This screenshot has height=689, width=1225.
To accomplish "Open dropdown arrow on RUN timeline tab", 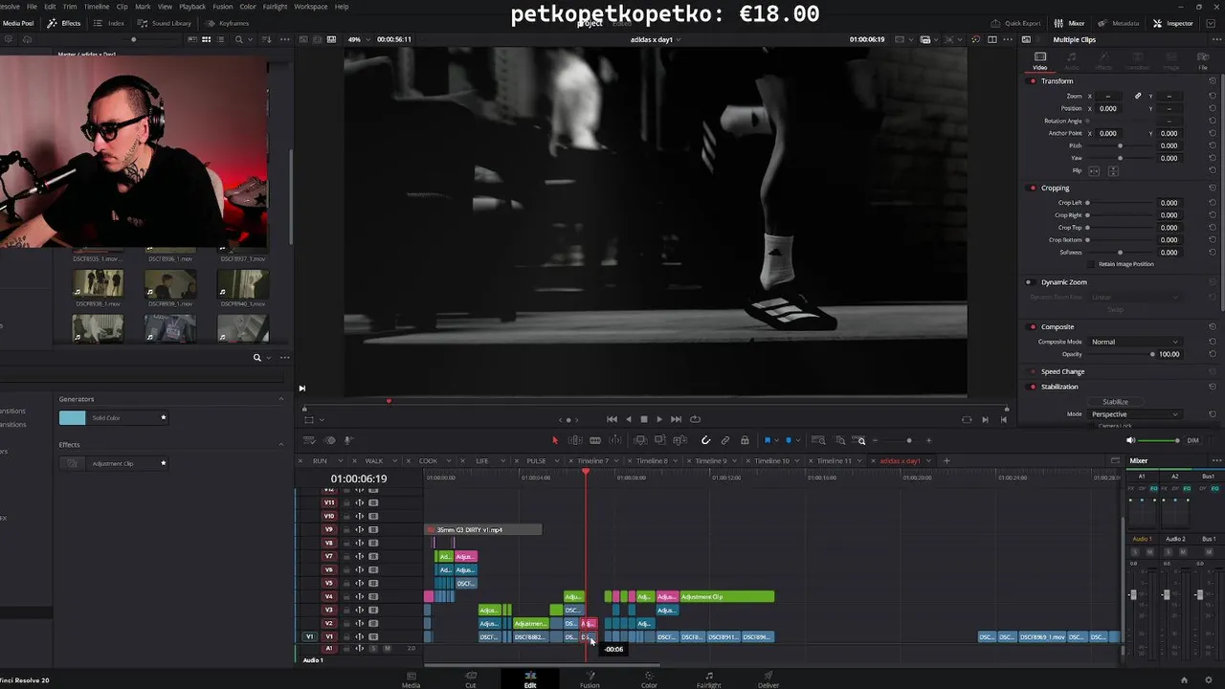I will coord(341,461).
